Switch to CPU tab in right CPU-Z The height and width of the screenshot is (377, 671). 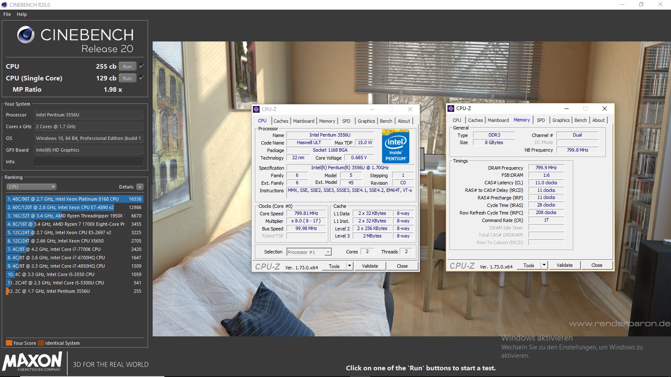click(x=457, y=120)
